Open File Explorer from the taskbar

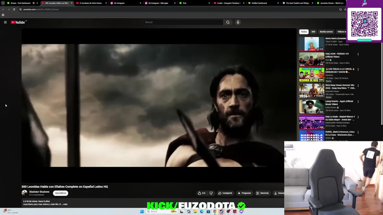coord(195,211)
